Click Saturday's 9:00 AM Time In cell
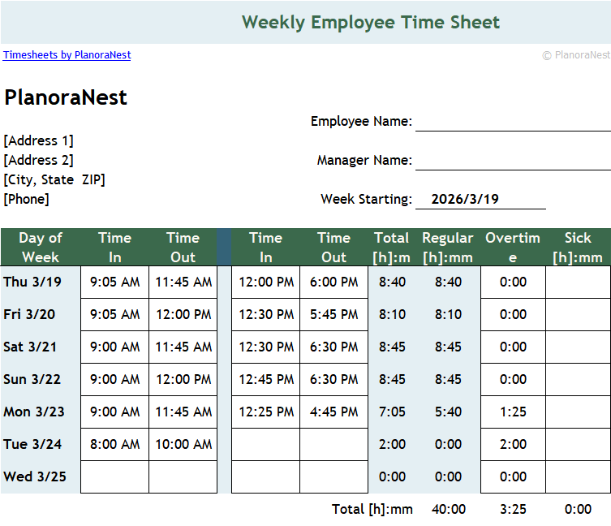This screenshot has height=526, width=611. tap(115, 347)
